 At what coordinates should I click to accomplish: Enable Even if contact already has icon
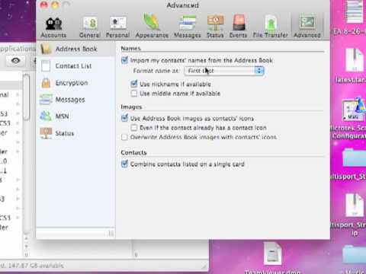134,128
